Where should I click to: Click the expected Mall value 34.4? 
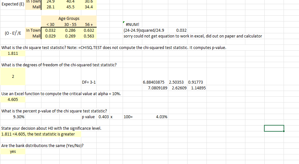click(x=89, y=7)
